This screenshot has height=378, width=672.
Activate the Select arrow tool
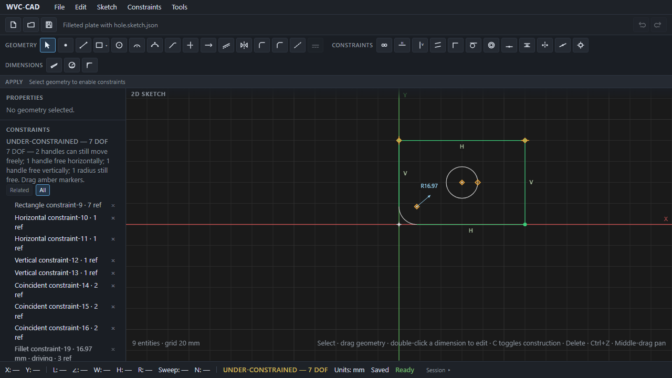48,45
